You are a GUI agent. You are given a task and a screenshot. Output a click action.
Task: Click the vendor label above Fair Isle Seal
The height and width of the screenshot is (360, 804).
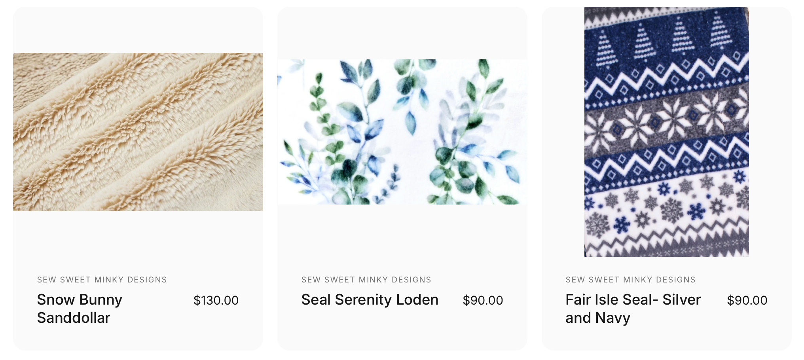[x=631, y=280]
